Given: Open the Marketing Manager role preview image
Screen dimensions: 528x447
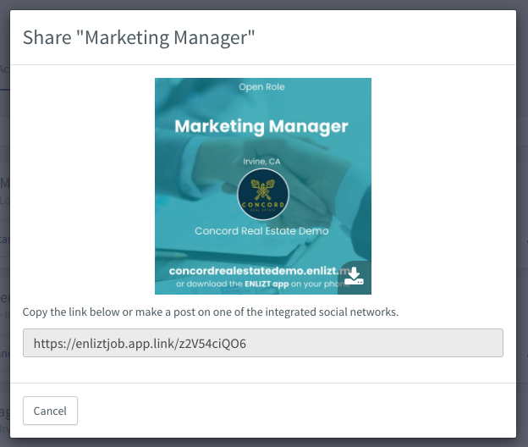Looking at the screenshot, I should coord(263,186).
